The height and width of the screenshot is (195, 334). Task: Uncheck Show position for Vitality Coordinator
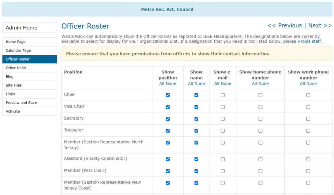pyautogui.click(x=168, y=159)
